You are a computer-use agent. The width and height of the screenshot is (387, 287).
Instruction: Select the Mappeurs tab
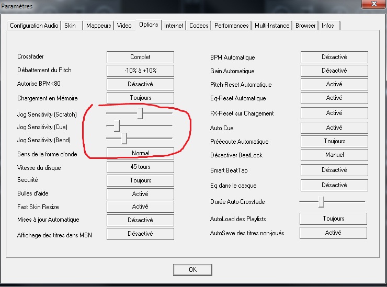(98, 26)
